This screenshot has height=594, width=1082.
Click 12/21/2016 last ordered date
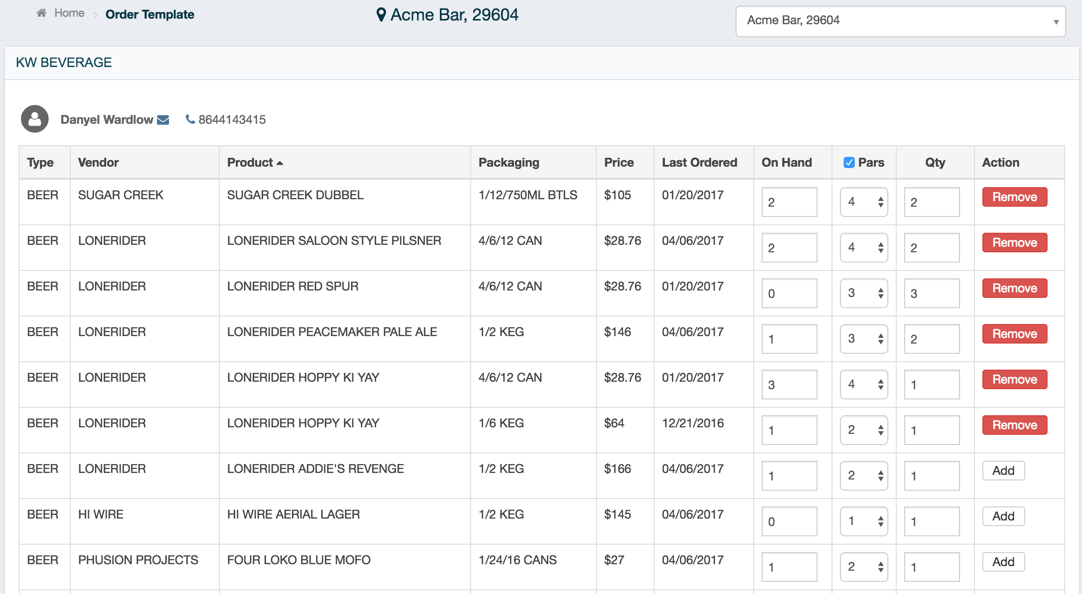693,423
